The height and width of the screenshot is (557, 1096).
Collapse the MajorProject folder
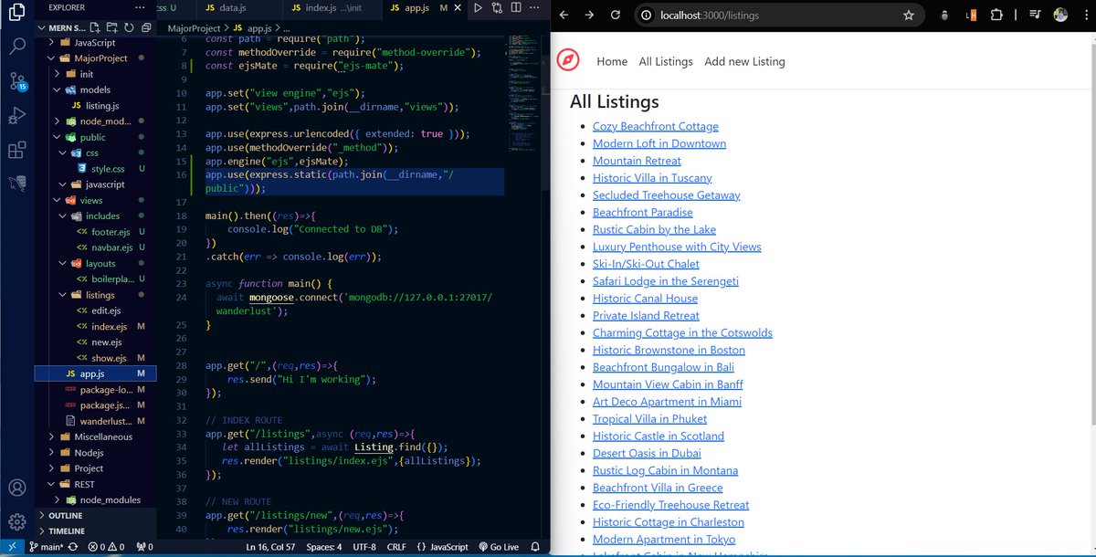click(x=94, y=58)
